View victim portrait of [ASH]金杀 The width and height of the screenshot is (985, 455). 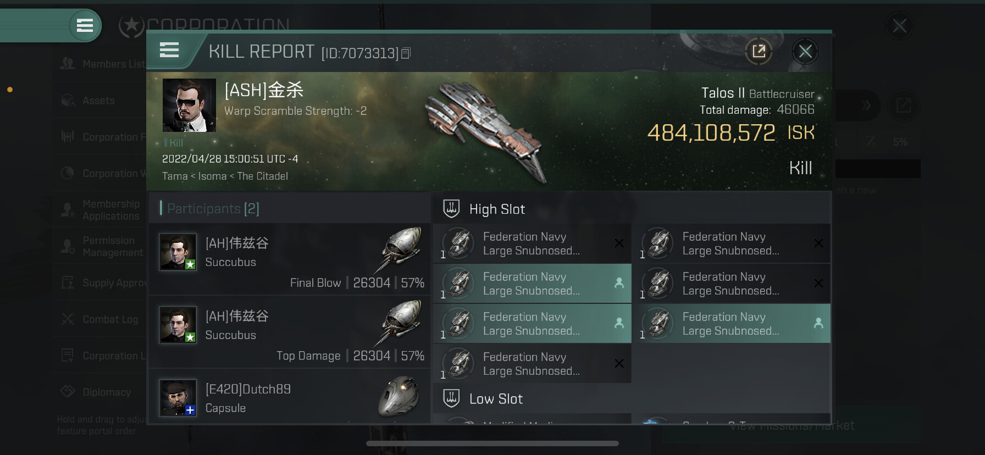click(x=189, y=105)
